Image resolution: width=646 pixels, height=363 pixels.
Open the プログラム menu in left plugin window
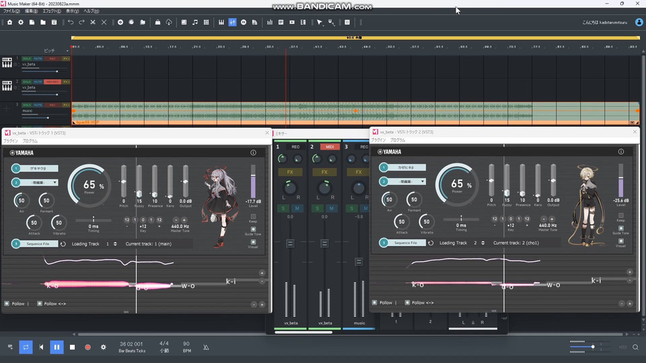pyautogui.click(x=30, y=141)
